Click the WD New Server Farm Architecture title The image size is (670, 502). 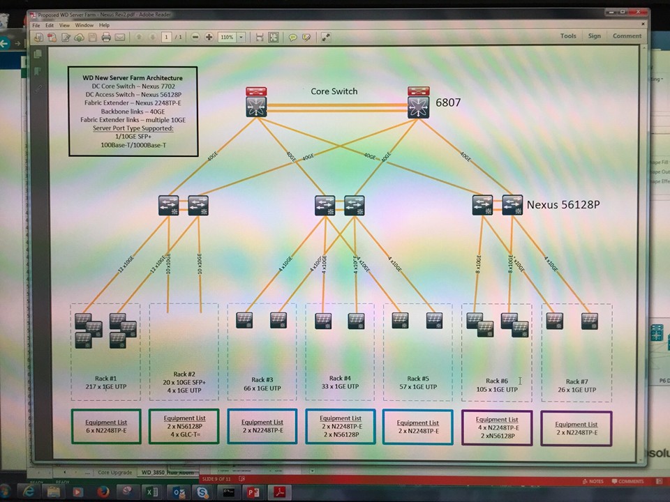(133, 77)
